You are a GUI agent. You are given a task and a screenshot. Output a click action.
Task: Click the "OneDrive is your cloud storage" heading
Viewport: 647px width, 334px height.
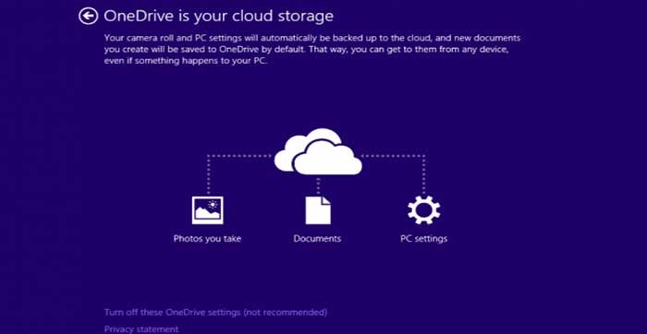(x=218, y=16)
